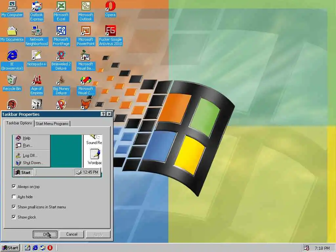336x252 pixels.
Task: Launch Outlook Express from quick launch bar
Action: pos(42,248)
